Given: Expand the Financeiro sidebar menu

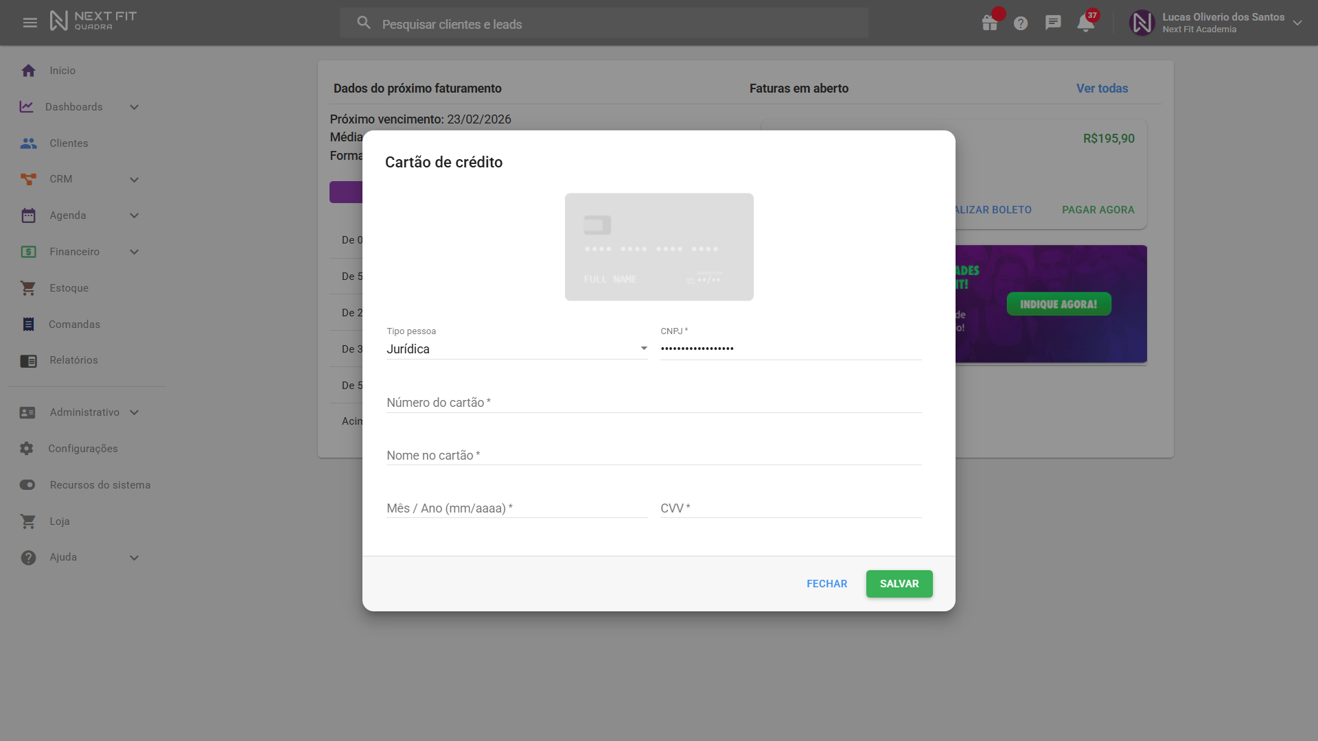Looking at the screenshot, I should click(134, 252).
